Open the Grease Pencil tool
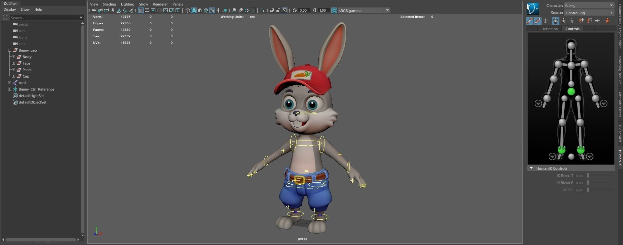Viewport: 623px width, 245px height. (x=131, y=10)
